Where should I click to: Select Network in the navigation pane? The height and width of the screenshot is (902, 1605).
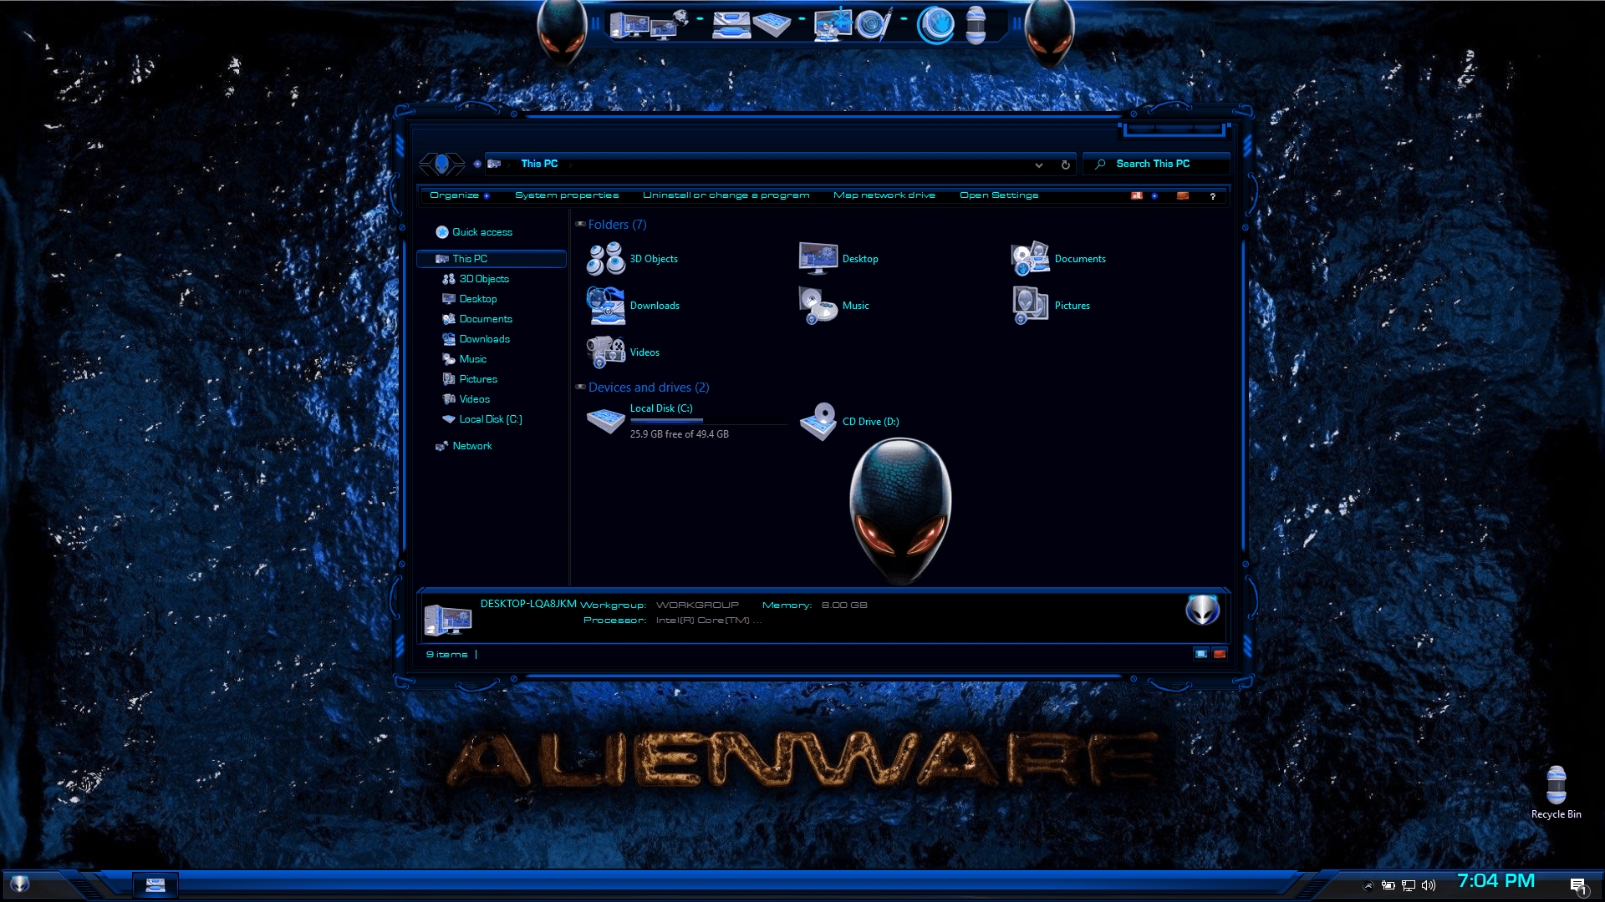[x=464, y=446]
